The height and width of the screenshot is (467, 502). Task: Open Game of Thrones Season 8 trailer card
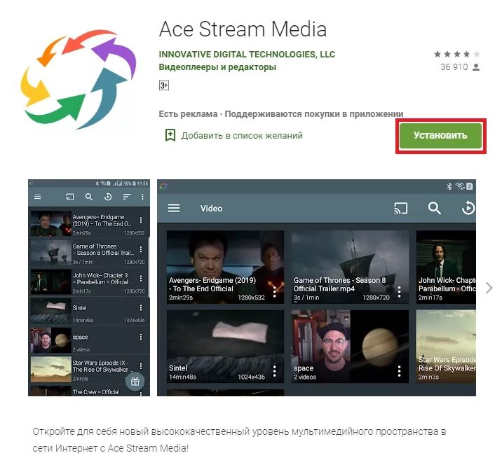tap(350, 267)
